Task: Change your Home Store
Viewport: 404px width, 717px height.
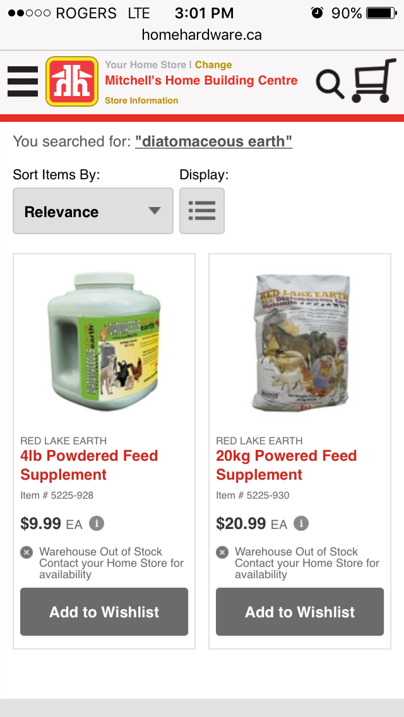Action: click(x=213, y=64)
